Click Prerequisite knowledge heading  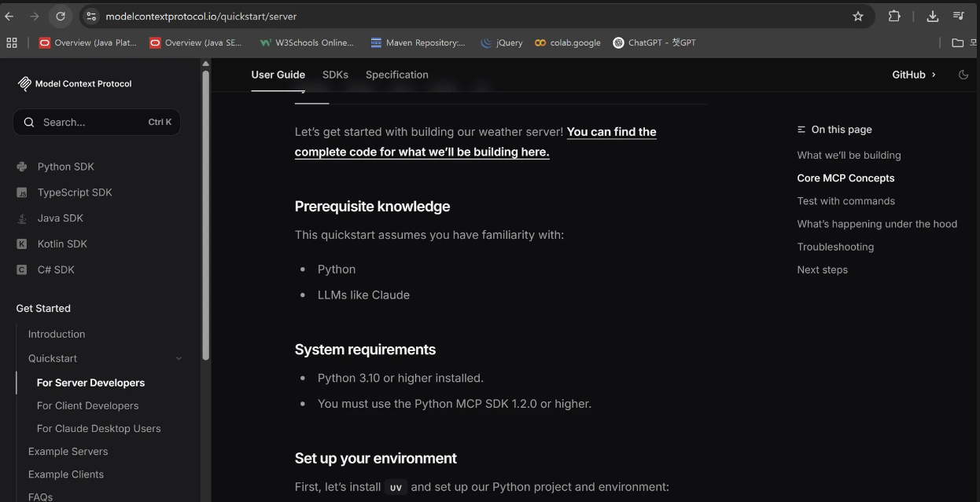(x=372, y=206)
